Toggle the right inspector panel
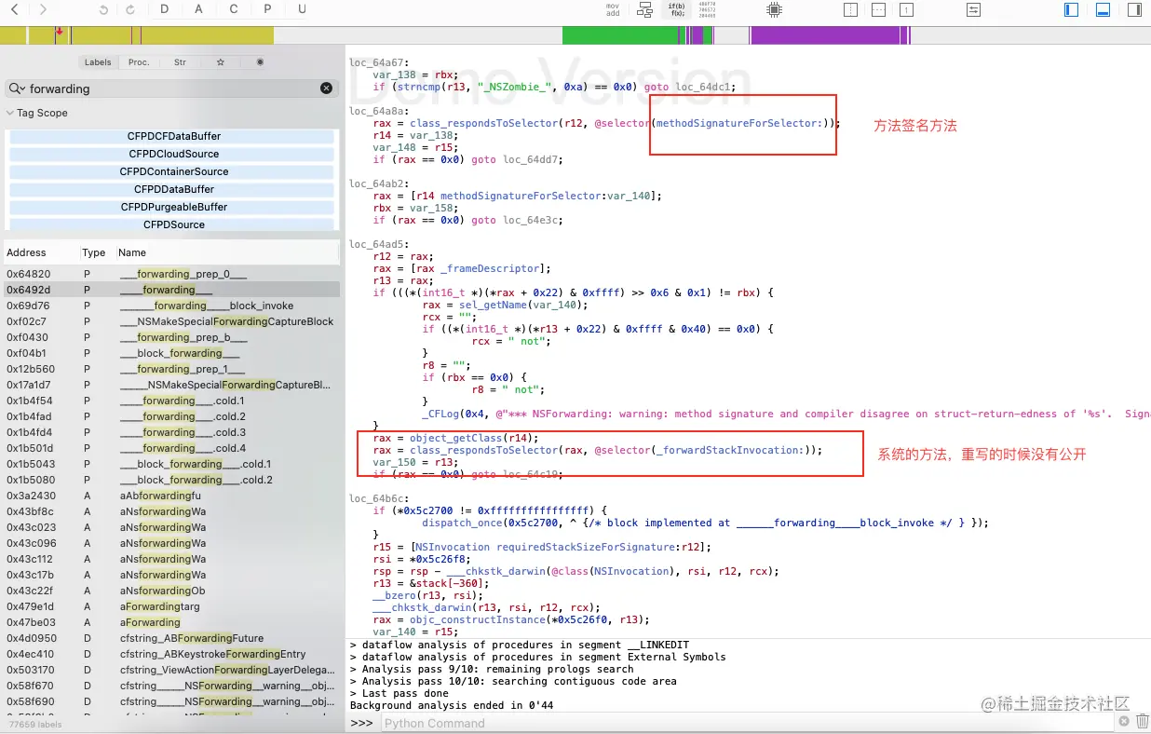 (x=1134, y=9)
